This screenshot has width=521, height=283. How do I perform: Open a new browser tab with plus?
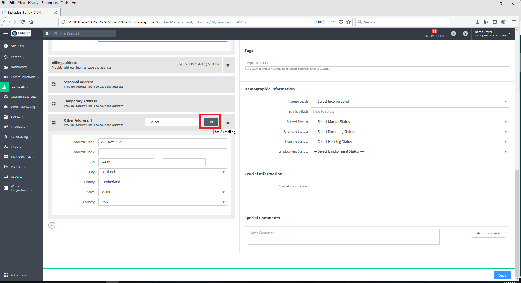tap(65, 12)
